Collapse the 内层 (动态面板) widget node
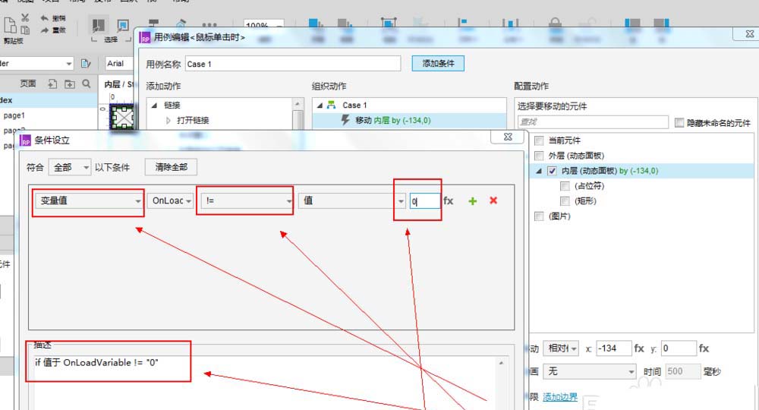Viewport: 759px width, 410px height. [x=539, y=171]
